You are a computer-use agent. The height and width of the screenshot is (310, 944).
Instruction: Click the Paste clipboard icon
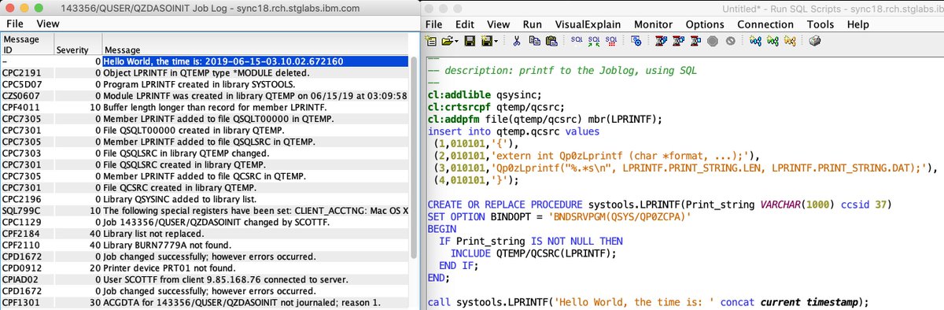click(x=551, y=41)
